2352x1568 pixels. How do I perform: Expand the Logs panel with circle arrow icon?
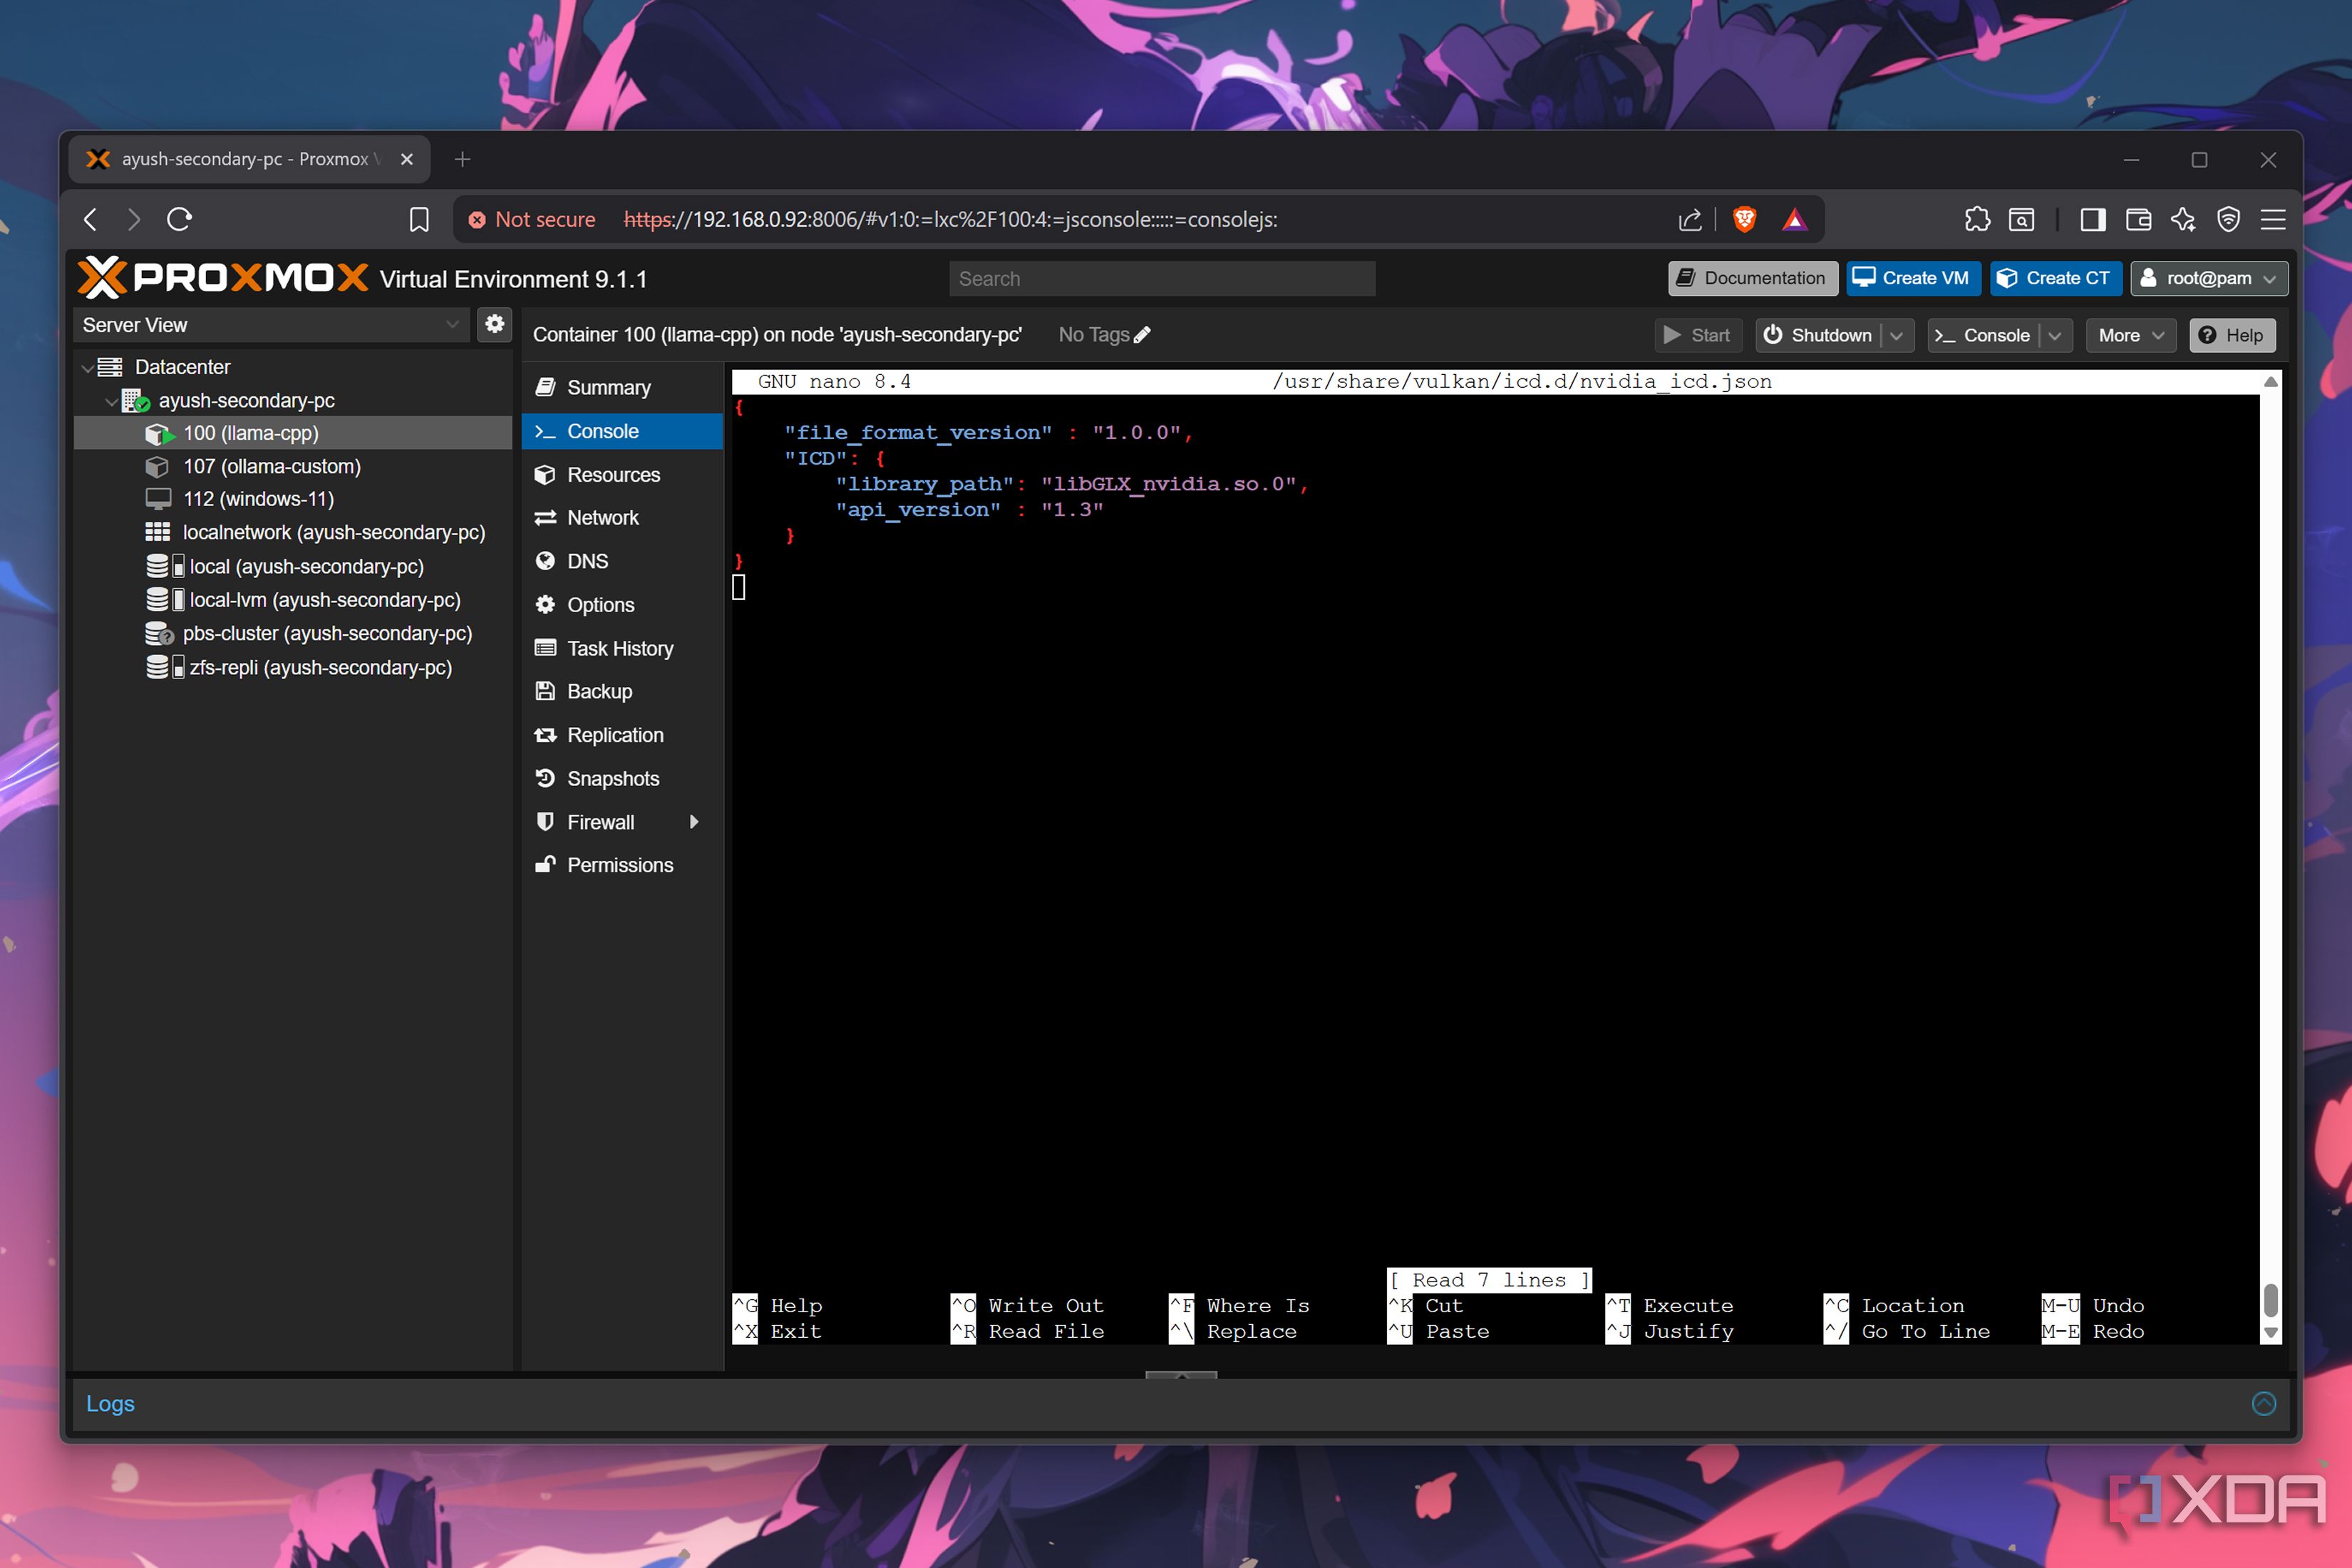[x=2264, y=1403]
